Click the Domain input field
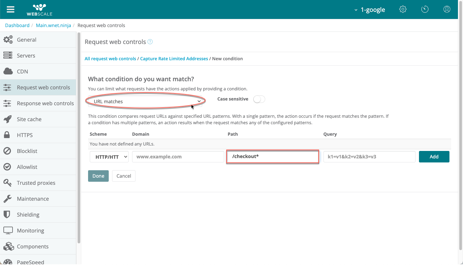Screen dimensions: 463x266 [178, 157]
